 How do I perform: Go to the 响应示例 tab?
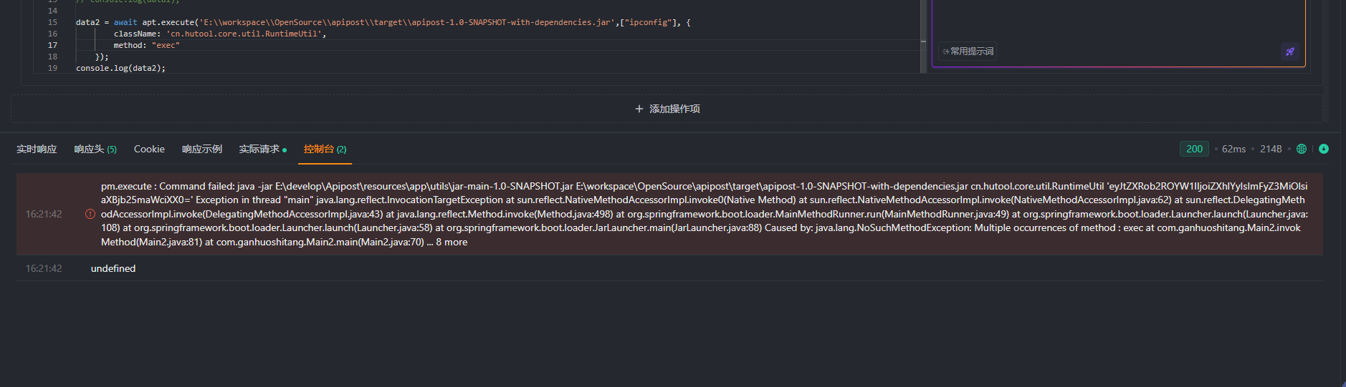coord(201,149)
